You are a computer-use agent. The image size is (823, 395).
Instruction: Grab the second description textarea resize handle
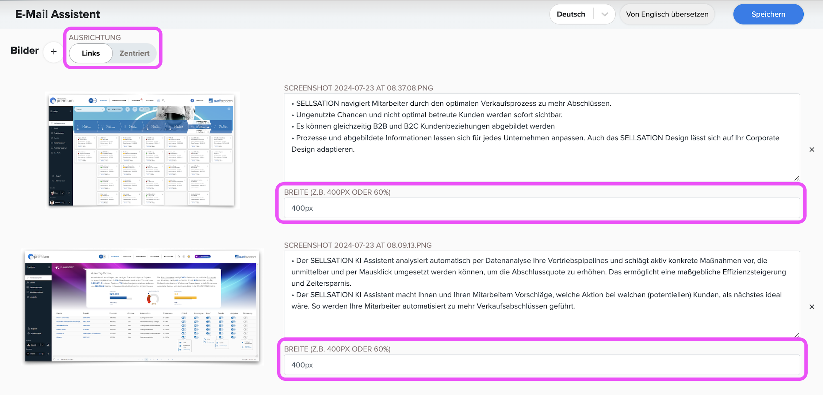click(797, 335)
